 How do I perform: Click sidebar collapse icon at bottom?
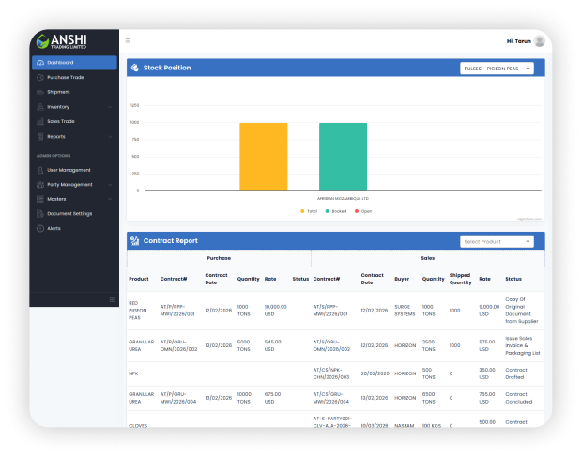coord(112,299)
